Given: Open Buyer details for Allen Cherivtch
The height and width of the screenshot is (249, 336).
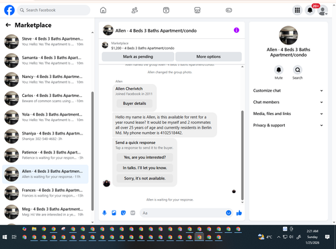Looking at the screenshot, I should (134, 104).
